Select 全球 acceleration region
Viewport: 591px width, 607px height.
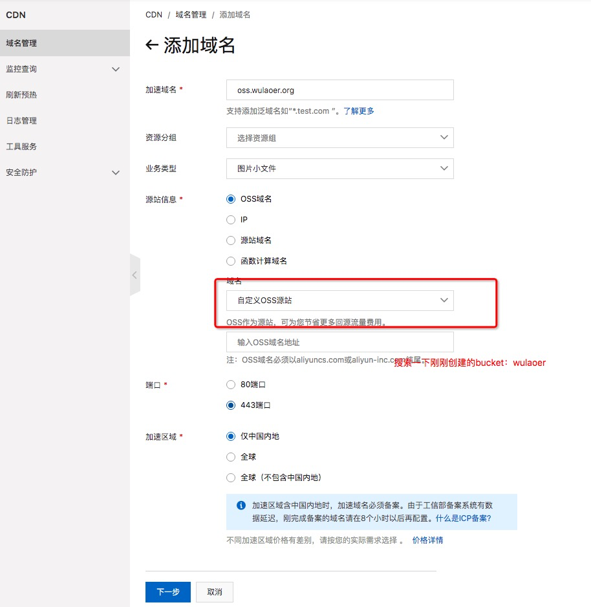point(231,457)
